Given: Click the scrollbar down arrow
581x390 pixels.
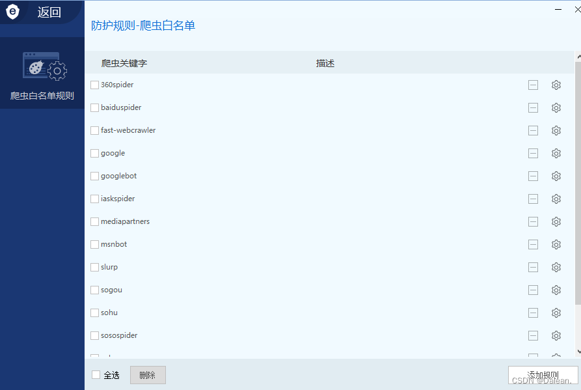Looking at the screenshot, I should (578, 352).
